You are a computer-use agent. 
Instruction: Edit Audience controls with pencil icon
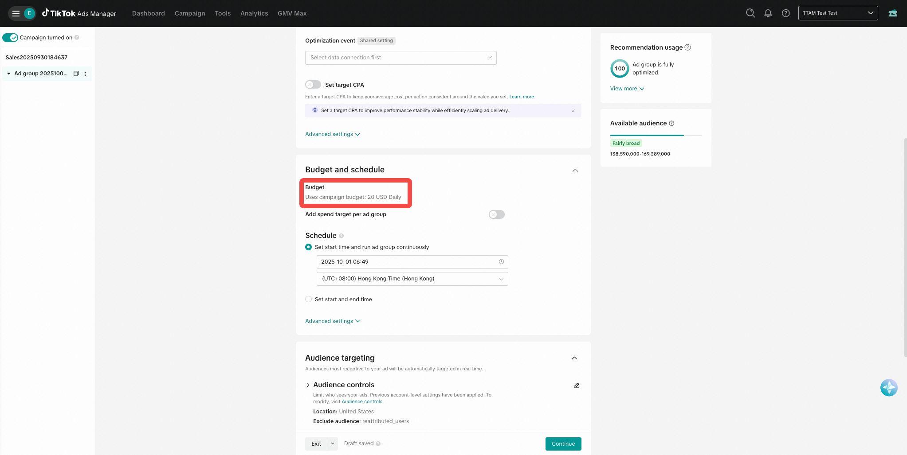(577, 385)
